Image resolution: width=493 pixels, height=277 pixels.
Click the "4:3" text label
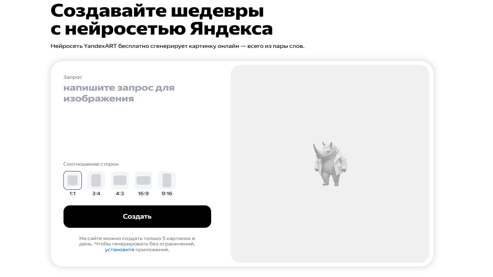pyautogui.click(x=120, y=193)
